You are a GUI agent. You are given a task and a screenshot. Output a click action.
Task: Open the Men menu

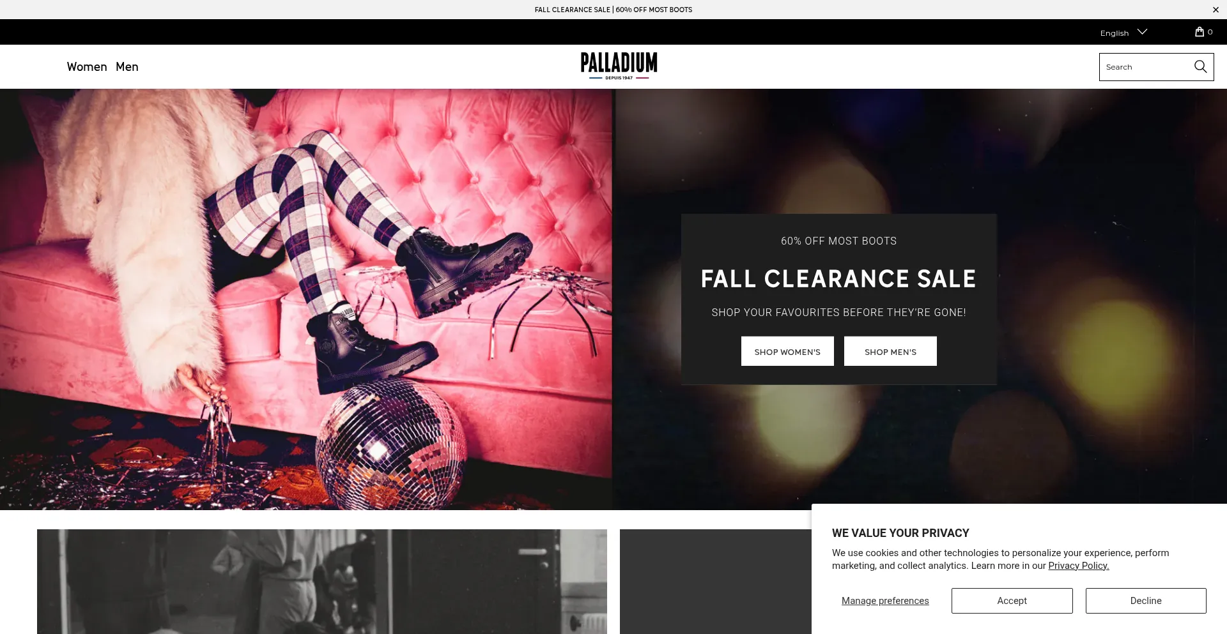(127, 66)
